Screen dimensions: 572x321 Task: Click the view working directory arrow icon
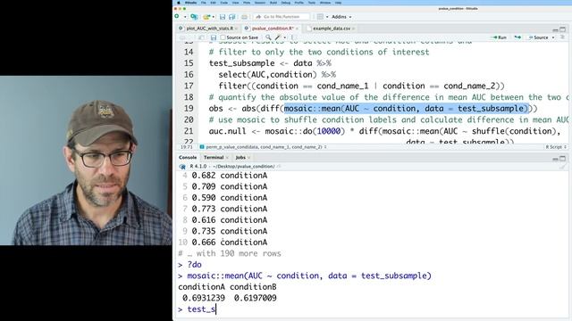279,167
